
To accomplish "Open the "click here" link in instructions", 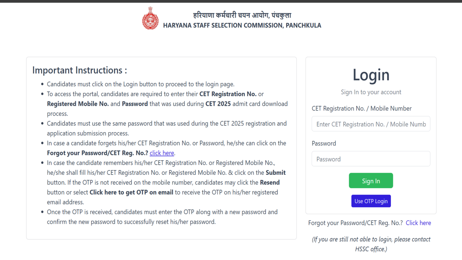I will (162, 153).
